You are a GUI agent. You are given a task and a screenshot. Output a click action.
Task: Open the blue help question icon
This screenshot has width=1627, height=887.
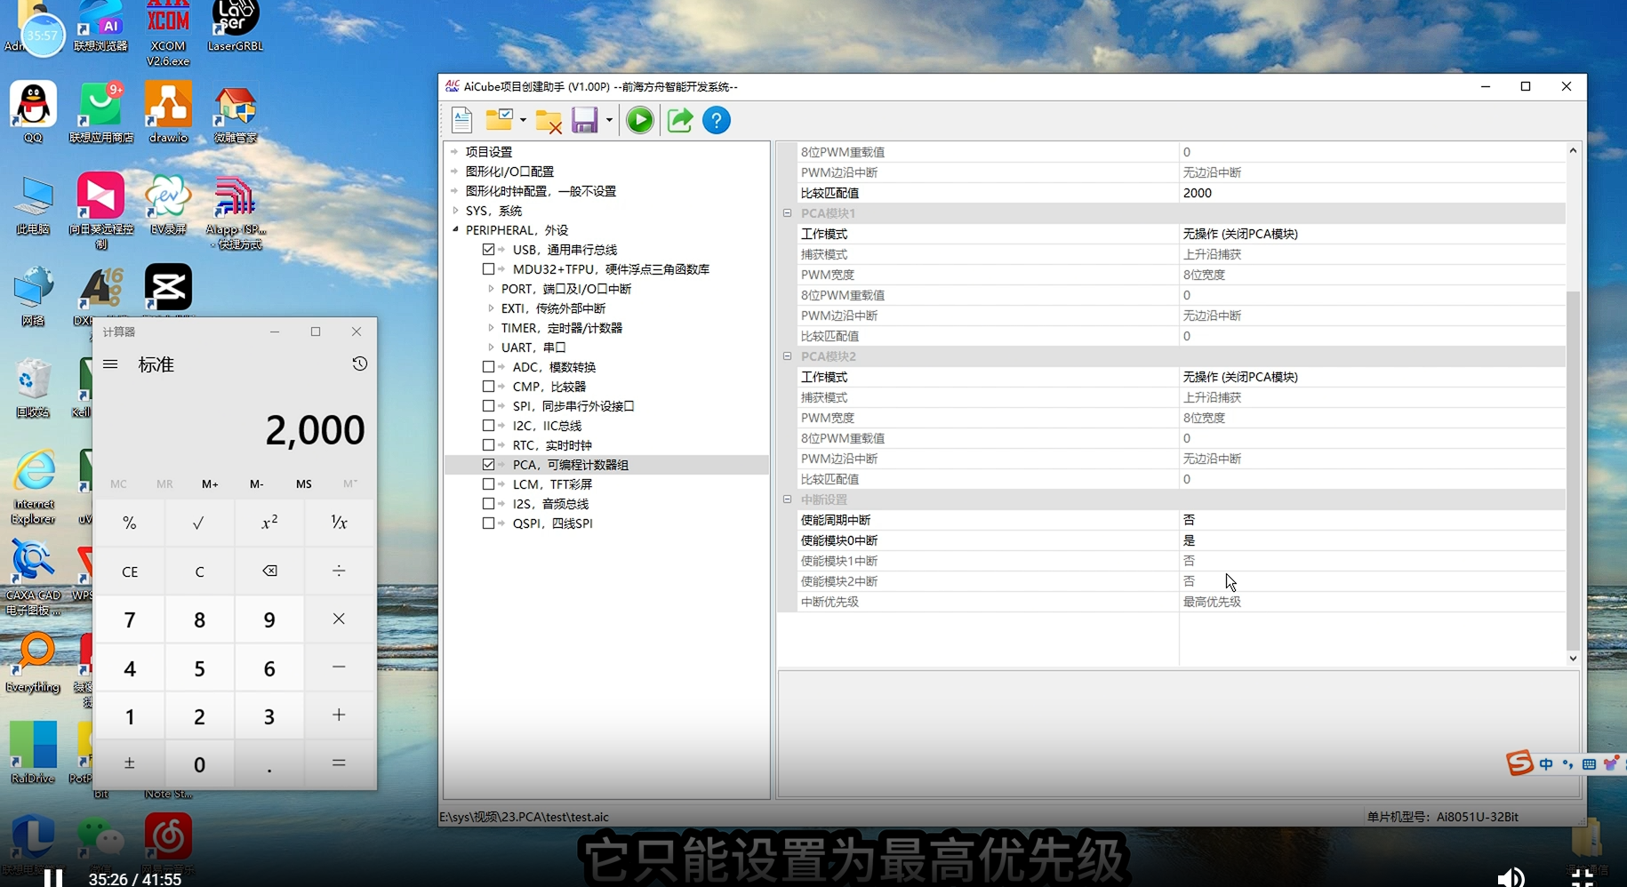(x=717, y=120)
